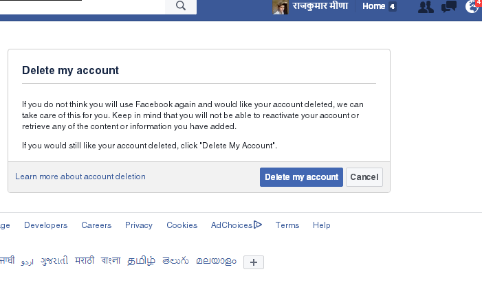Open the messages chat icon
Viewport: 482px width, 285px height.
click(x=448, y=7)
